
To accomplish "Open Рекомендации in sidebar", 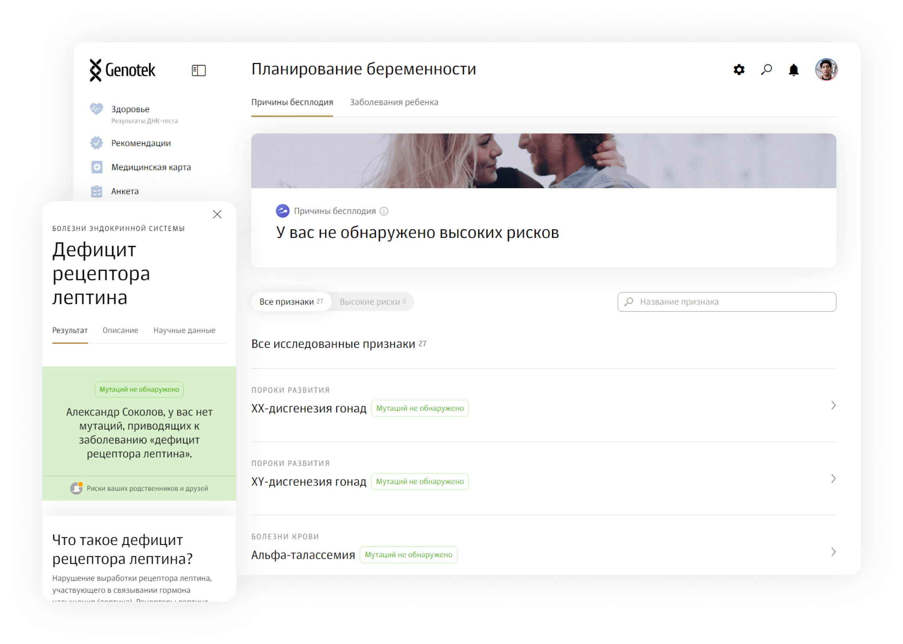I will tap(141, 143).
